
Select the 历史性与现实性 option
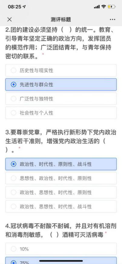coord(61,70)
